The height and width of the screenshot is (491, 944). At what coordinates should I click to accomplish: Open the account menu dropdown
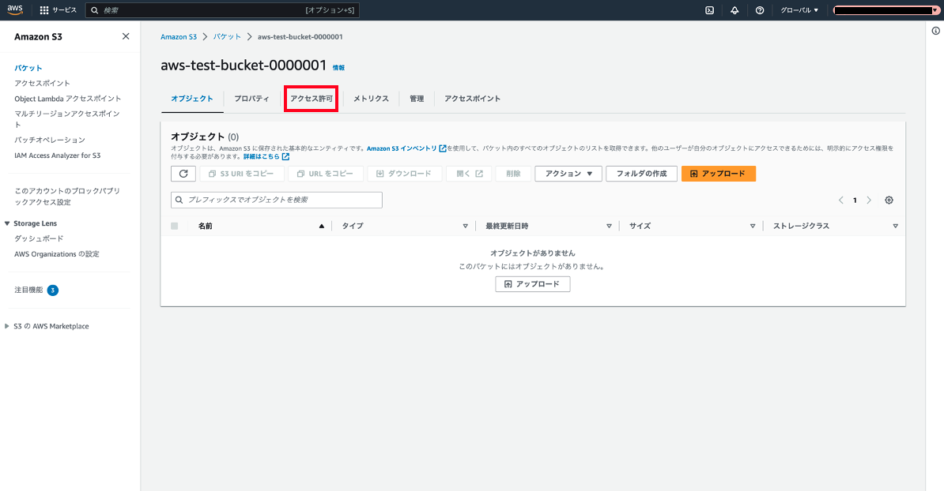pyautogui.click(x=886, y=10)
